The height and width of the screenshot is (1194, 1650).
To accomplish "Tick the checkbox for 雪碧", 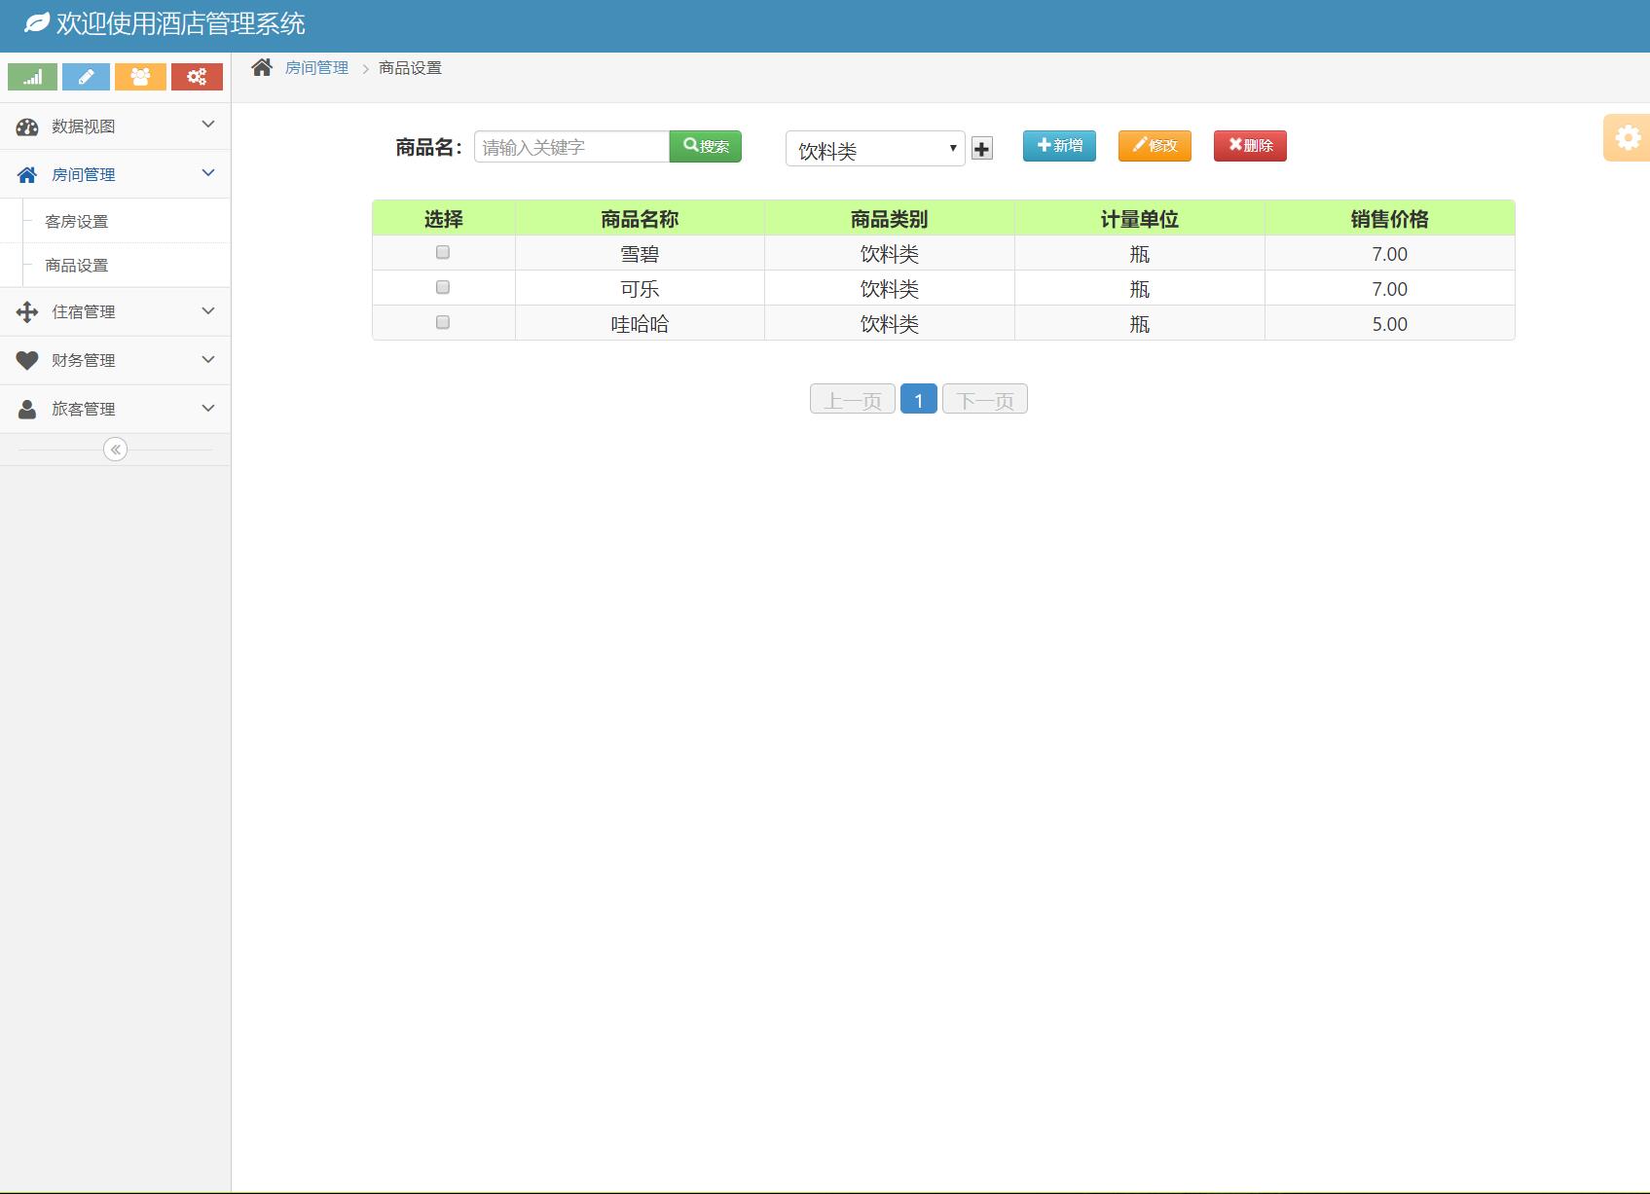I will pos(443,253).
